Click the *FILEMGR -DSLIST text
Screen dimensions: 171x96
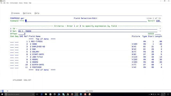click(x=22, y=80)
